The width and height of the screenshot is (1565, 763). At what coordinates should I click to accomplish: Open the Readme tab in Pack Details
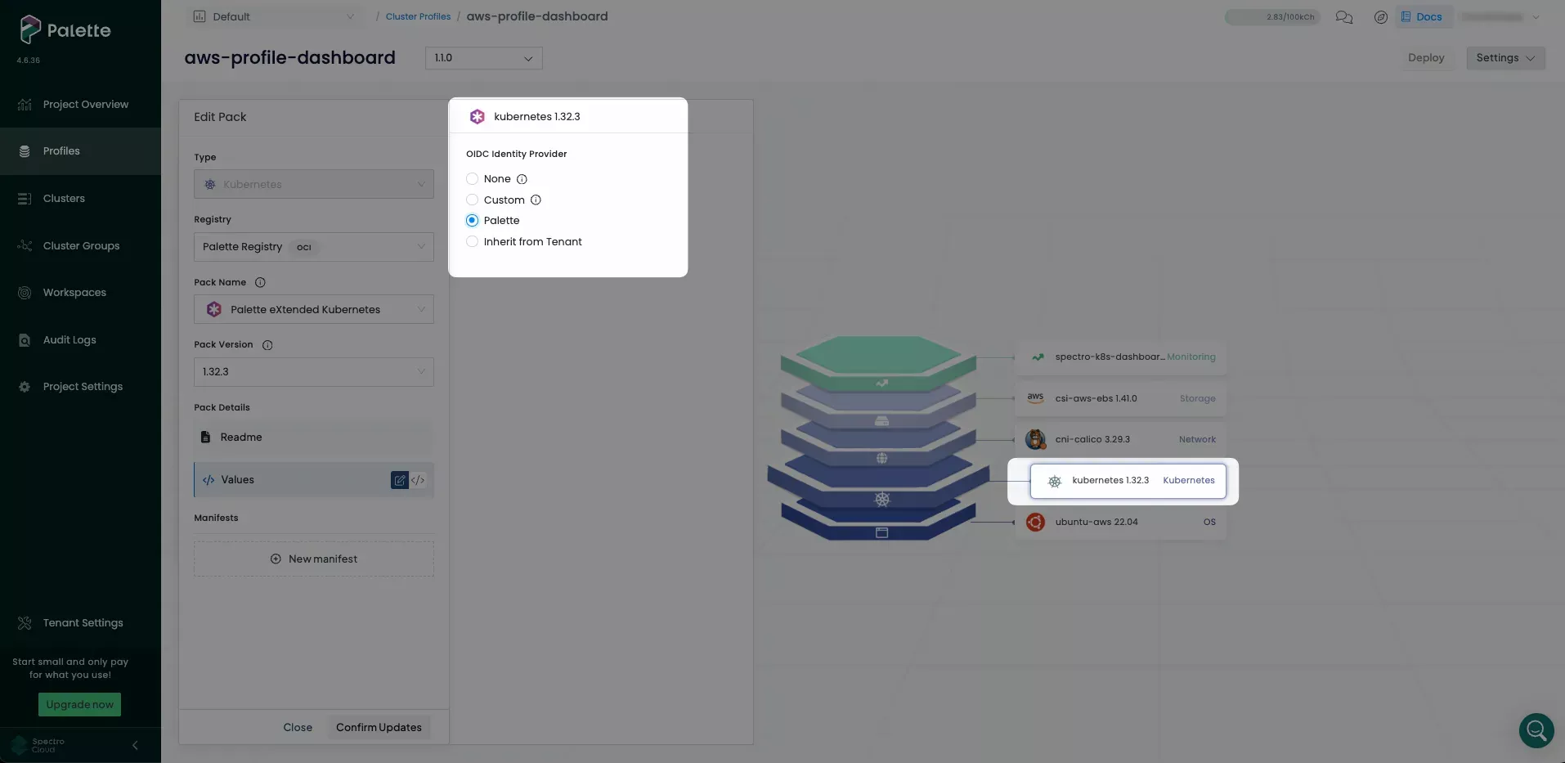(x=240, y=437)
